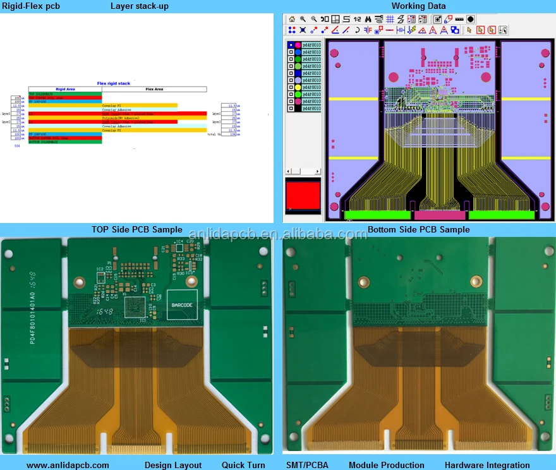Click the www.anlidapcb.com link
556x470 pixels.
point(68,465)
